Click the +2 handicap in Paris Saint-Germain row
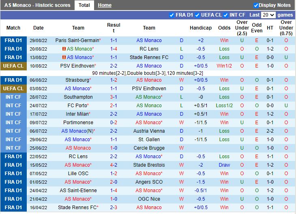The image size is (296, 214). [x=201, y=40]
